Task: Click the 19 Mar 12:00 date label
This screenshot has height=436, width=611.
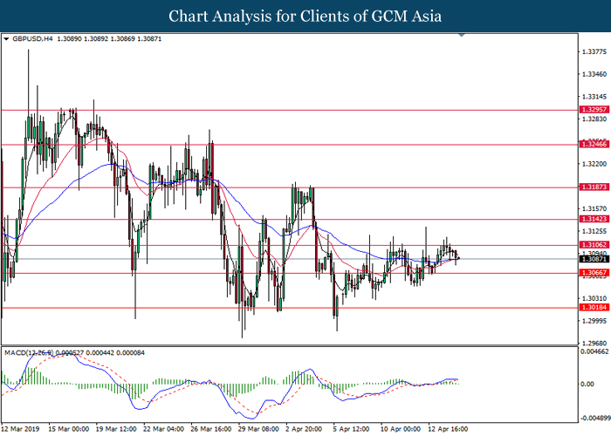Action: [x=115, y=429]
